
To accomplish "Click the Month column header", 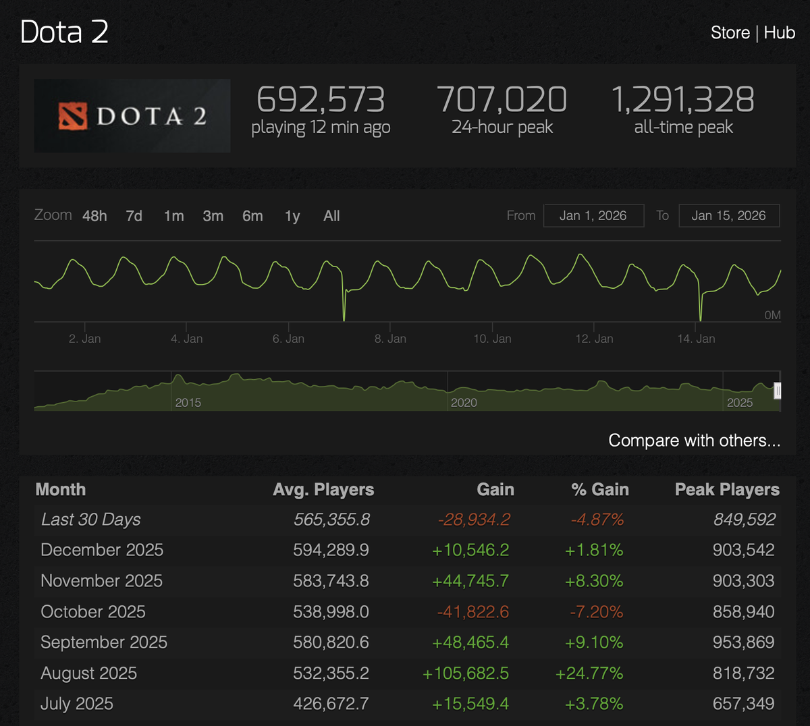I will click(61, 490).
